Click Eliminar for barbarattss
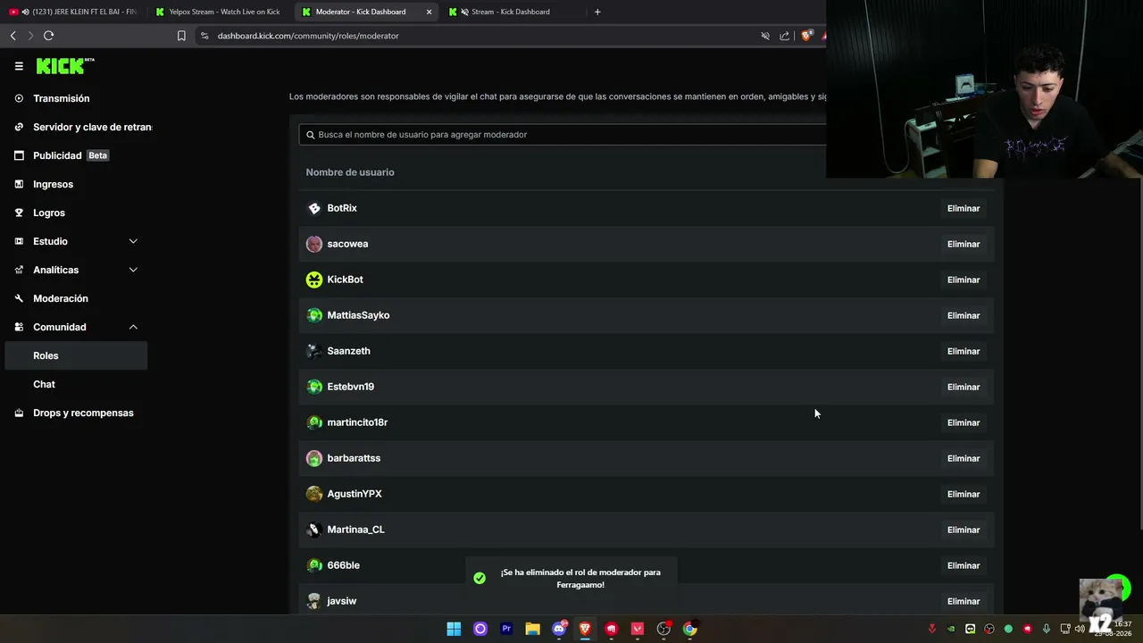 click(x=964, y=458)
